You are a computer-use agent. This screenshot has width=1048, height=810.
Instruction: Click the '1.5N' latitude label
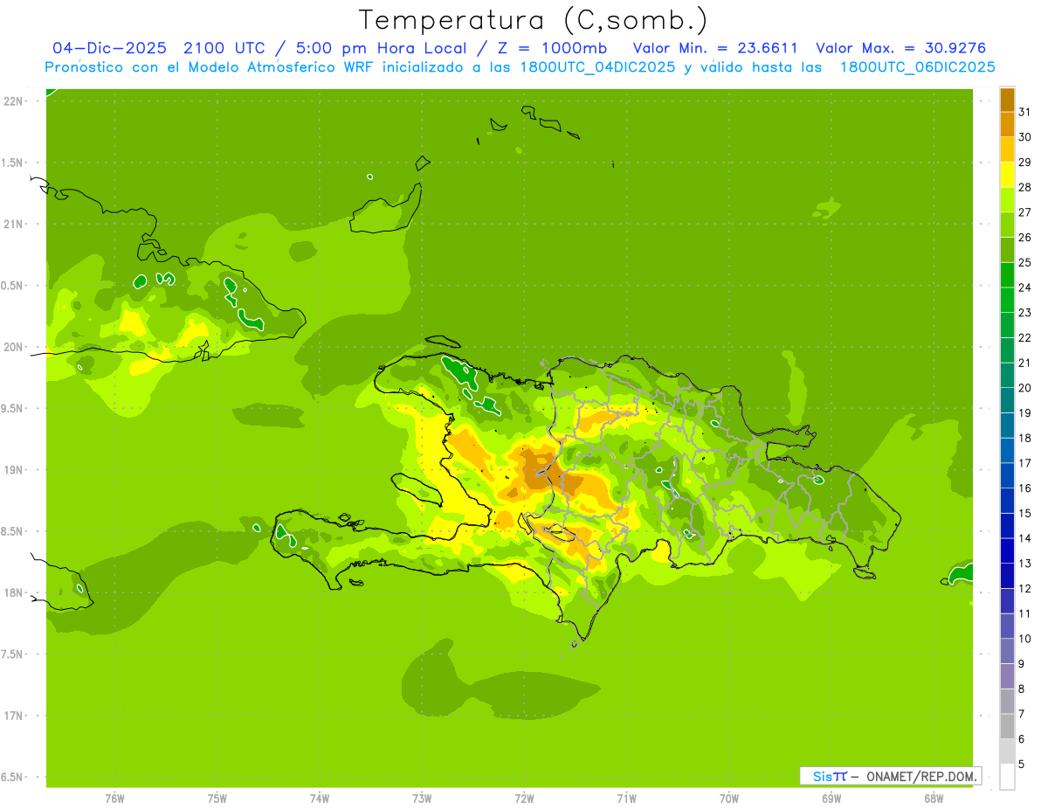[13, 163]
